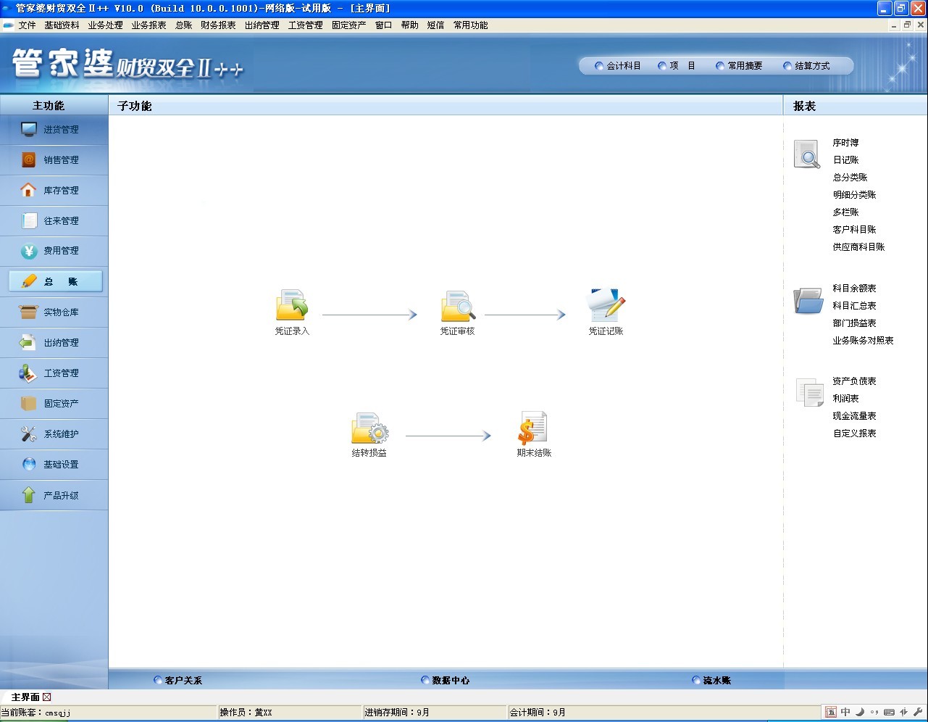Viewport: 928px width, 722px height.
Task: Switch to the 主界面 tab
Action: [25, 697]
